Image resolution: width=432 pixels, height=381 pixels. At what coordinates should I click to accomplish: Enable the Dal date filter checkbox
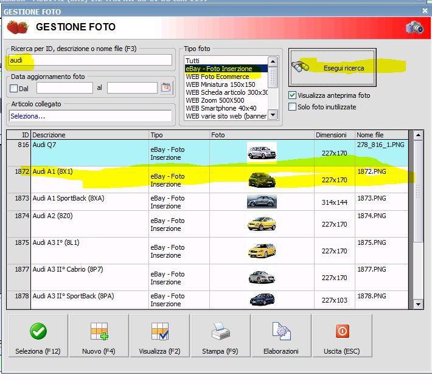pos(13,88)
